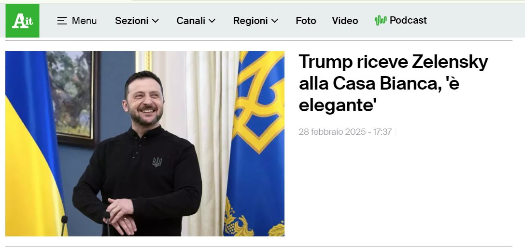The height and width of the screenshot is (247, 525).
Task: Expand the chevron next to Canali
Action: click(212, 21)
